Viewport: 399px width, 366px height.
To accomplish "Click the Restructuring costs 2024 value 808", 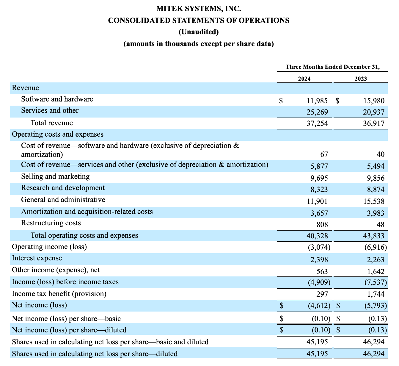I will (322, 224).
